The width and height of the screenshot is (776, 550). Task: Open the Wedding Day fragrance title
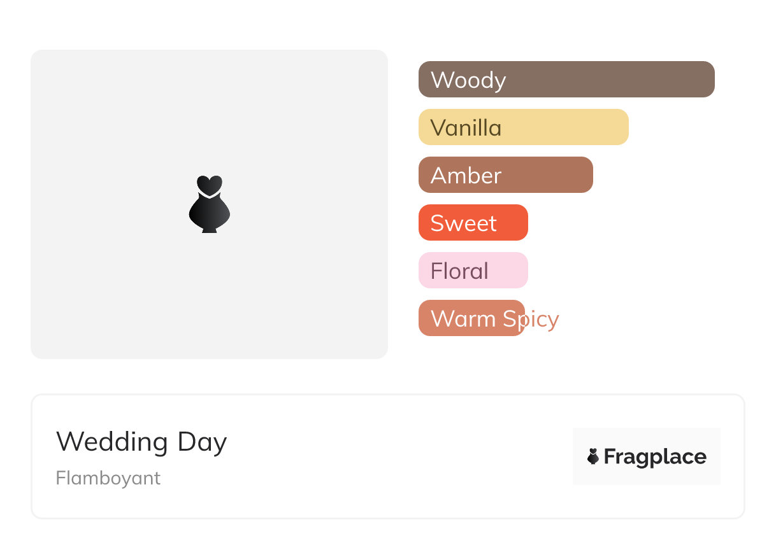pos(141,441)
